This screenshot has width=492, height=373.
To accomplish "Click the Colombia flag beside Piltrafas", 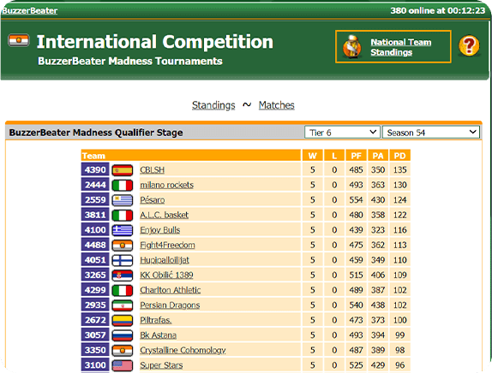I will (x=123, y=320).
